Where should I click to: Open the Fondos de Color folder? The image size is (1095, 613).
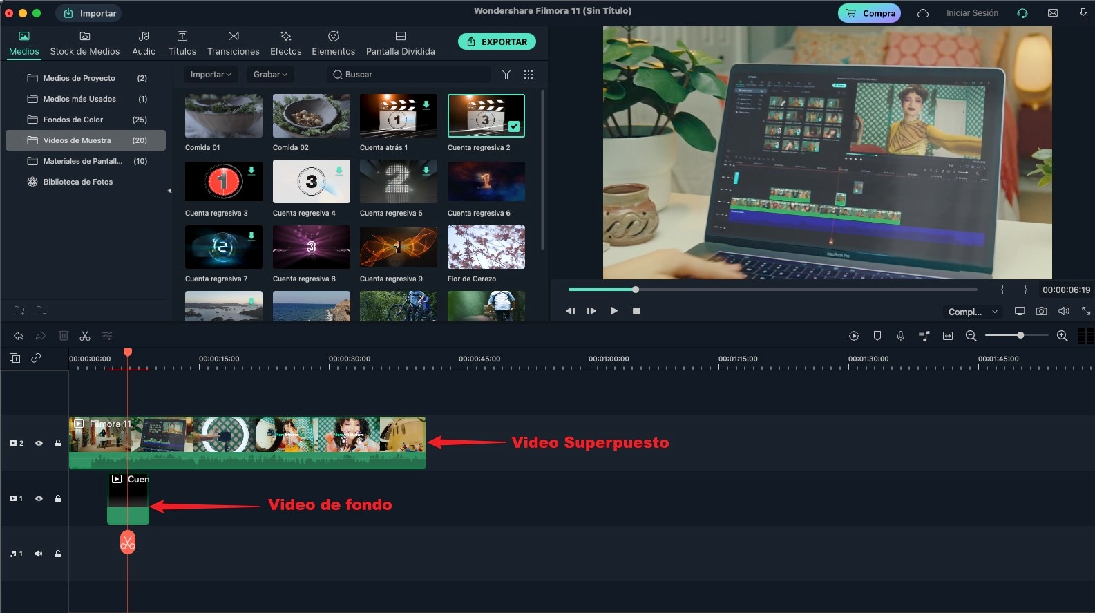86,120
